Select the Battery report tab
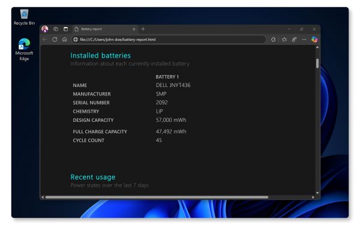 105,29
